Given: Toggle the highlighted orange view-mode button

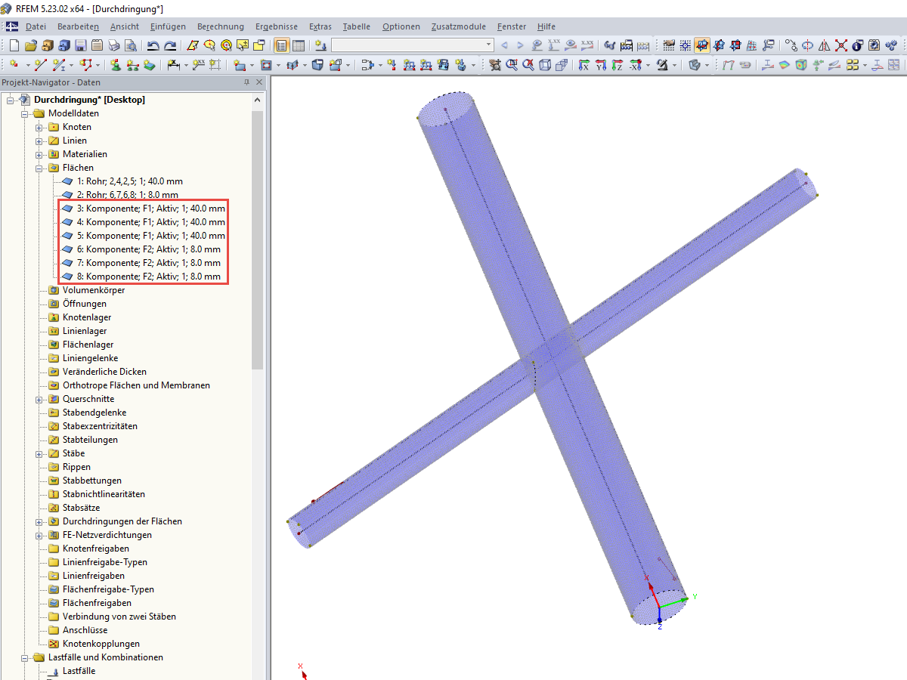Looking at the screenshot, I should pos(703,45).
